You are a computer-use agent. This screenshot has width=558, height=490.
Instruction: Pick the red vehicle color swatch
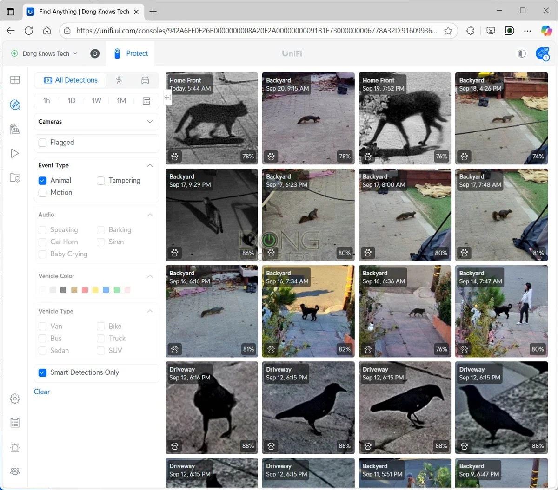click(85, 290)
